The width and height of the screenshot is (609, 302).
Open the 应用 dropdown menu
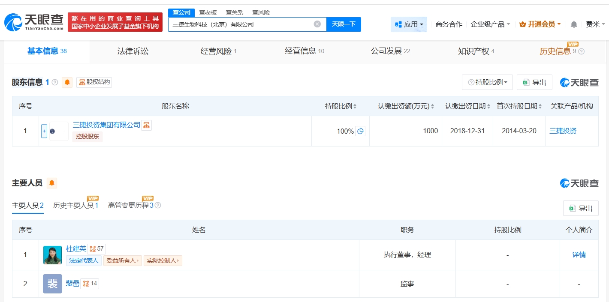(409, 24)
